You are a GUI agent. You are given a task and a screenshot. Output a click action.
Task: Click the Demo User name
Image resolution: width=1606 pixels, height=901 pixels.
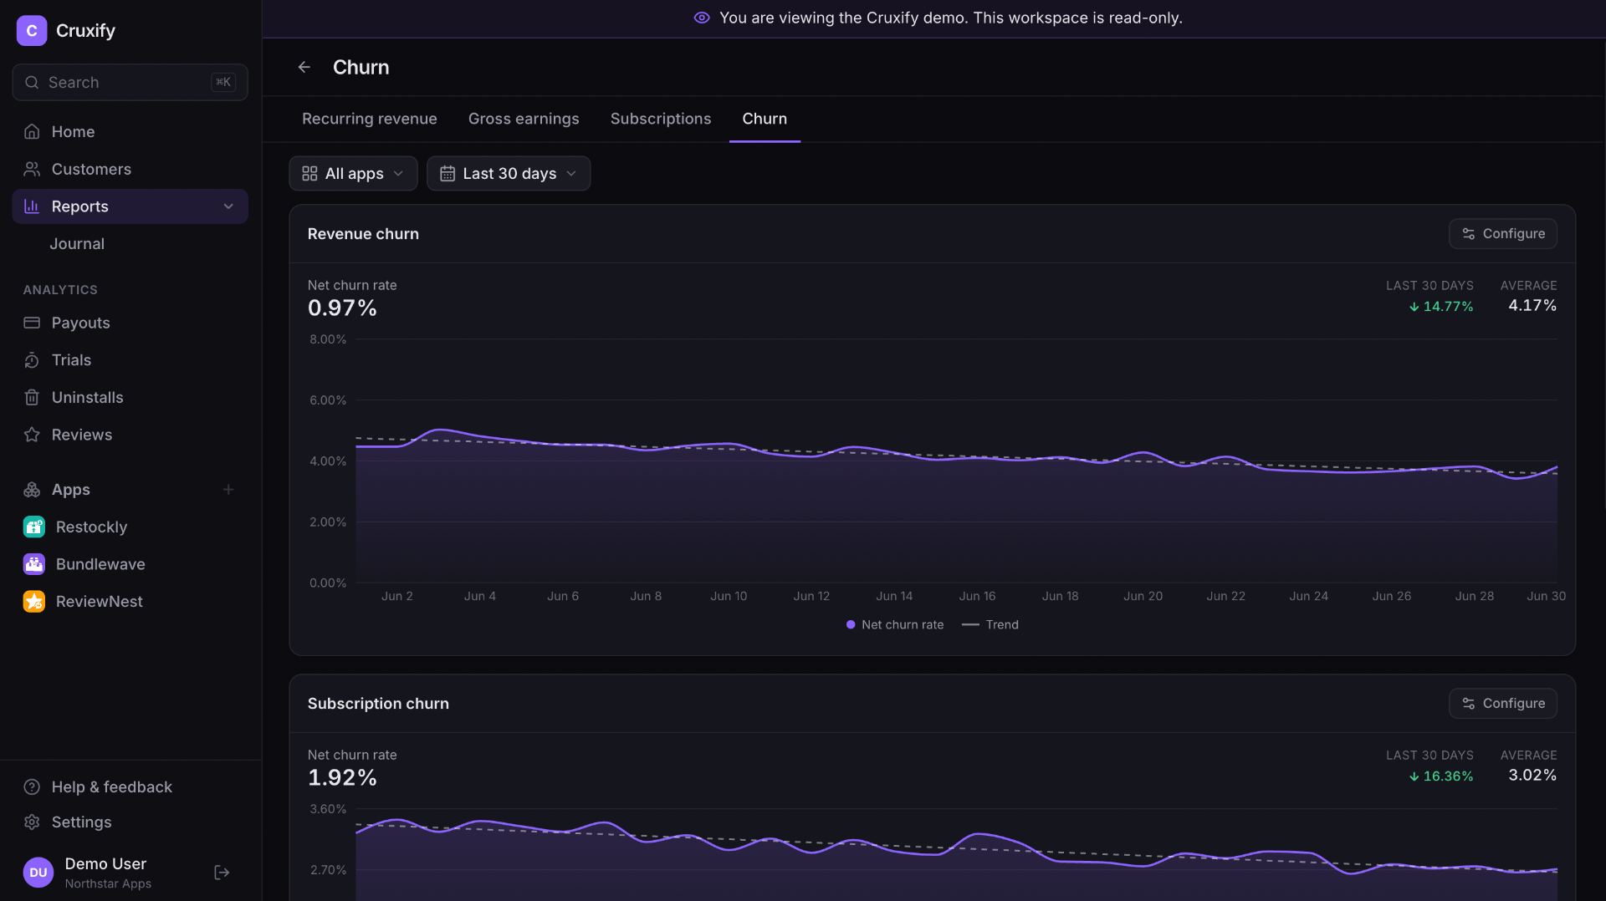pyautogui.click(x=105, y=864)
